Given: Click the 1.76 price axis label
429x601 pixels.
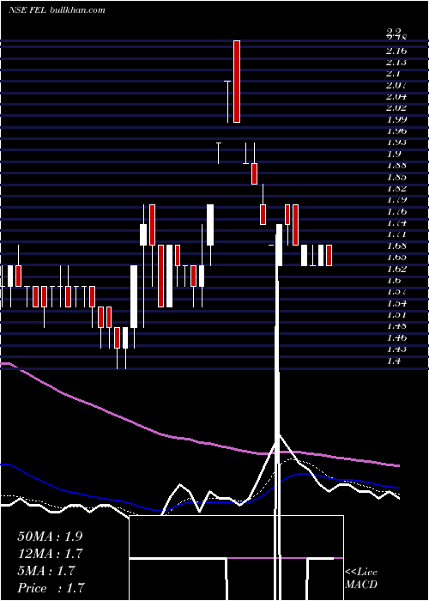Looking at the screenshot, I should 396,211.
